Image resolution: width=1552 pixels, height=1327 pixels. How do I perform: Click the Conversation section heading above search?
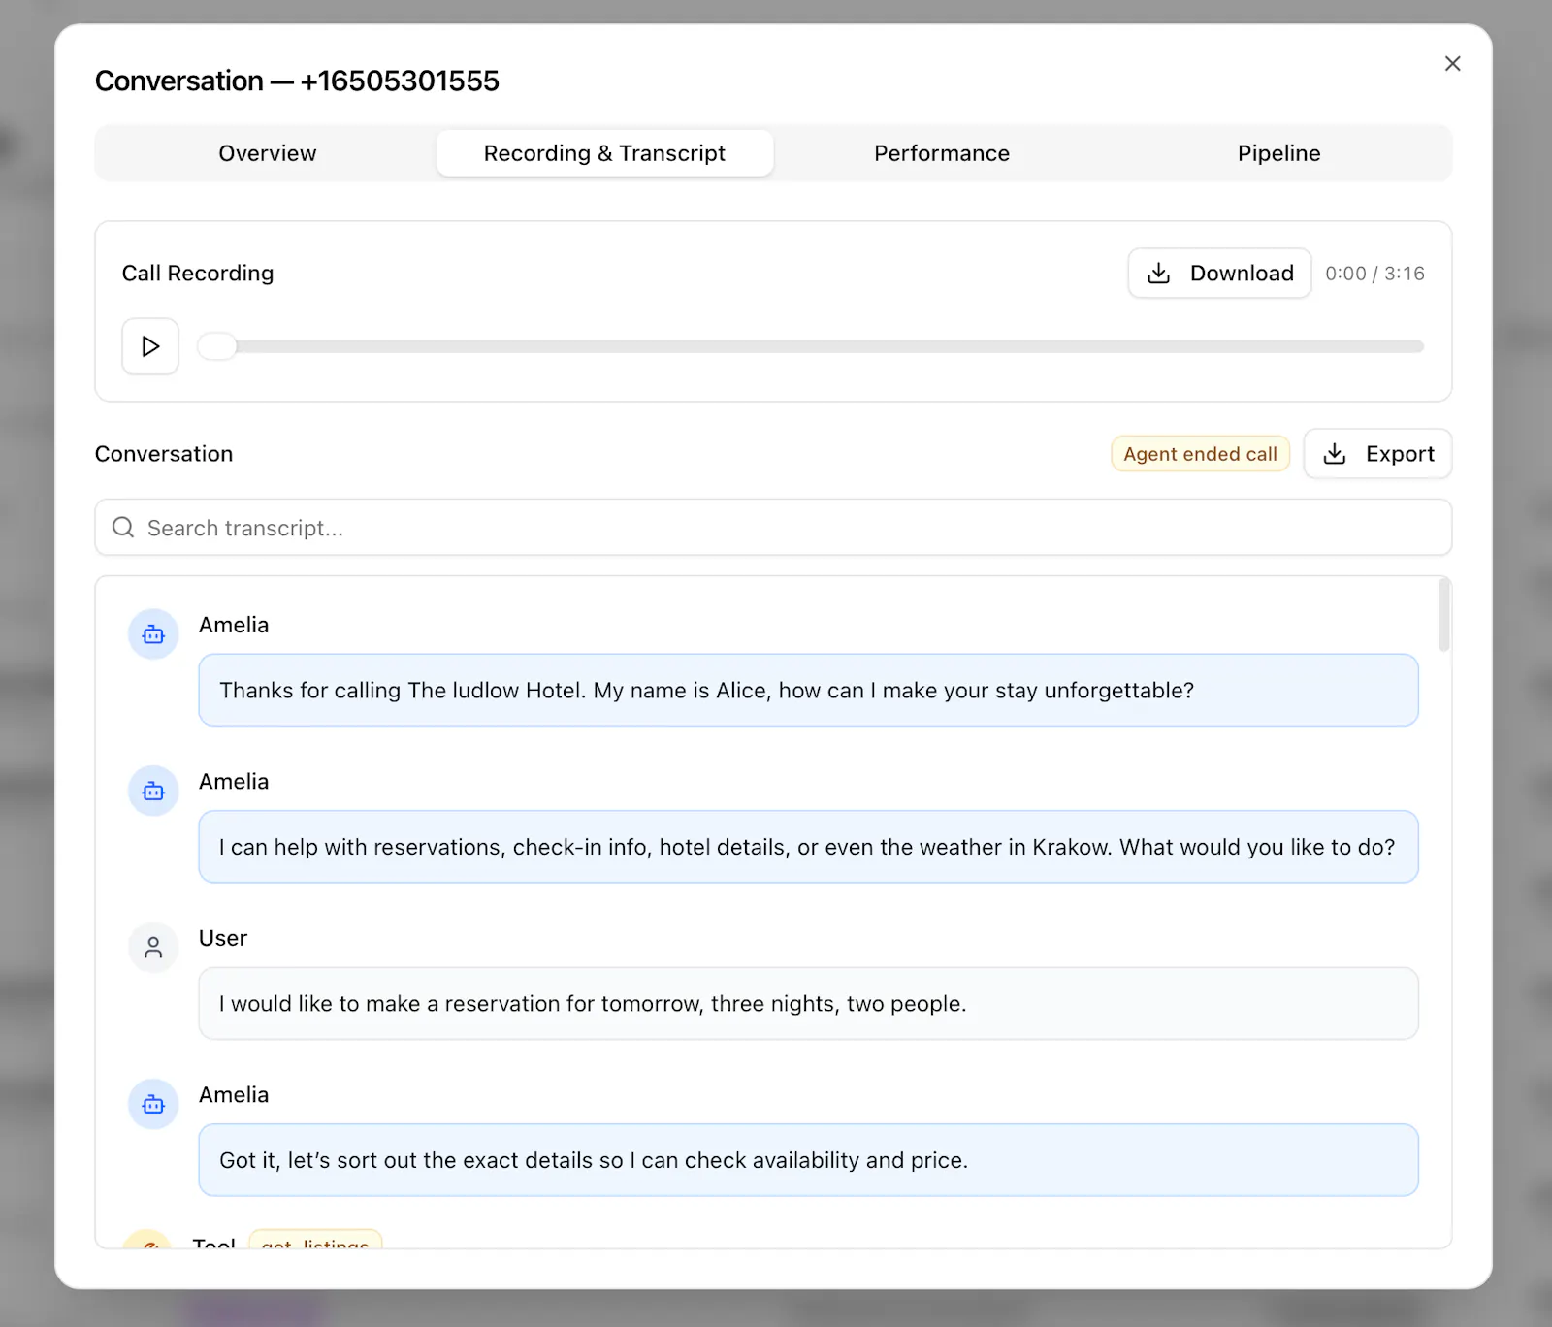[x=164, y=454]
